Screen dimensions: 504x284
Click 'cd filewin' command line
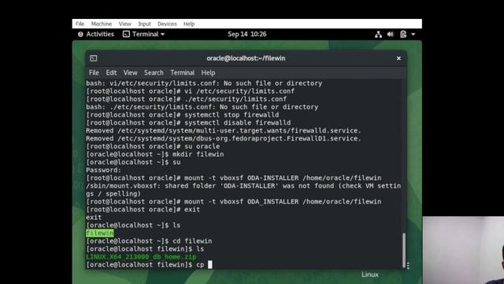(149, 241)
